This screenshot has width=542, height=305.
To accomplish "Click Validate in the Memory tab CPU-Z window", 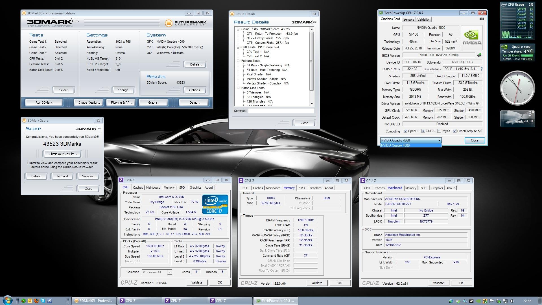I will (317, 283).
